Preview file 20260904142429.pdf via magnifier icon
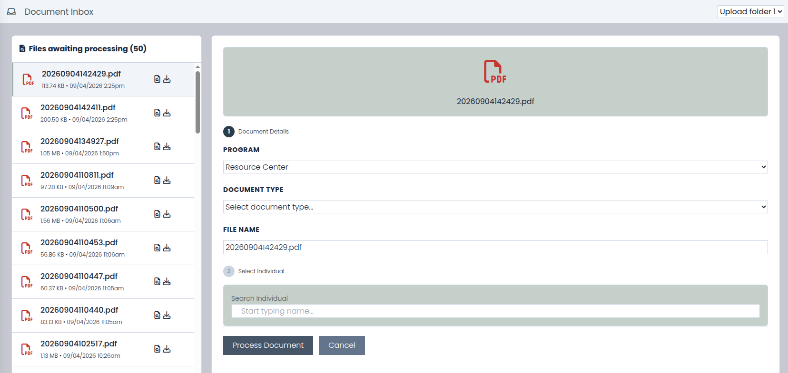This screenshot has width=788, height=373. tap(157, 79)
